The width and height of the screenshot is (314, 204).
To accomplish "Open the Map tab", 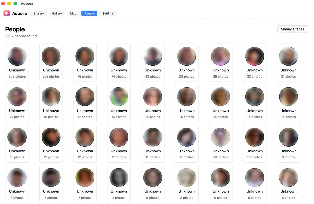I will tap(73, 13).
